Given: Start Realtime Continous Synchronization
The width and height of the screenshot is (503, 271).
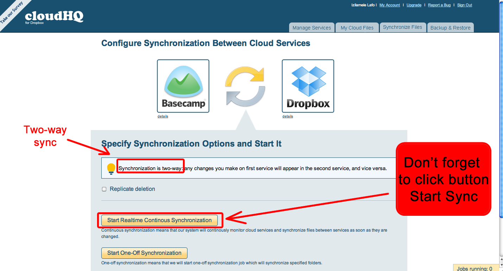Looking at the screenshot, I should pos(159,220).
